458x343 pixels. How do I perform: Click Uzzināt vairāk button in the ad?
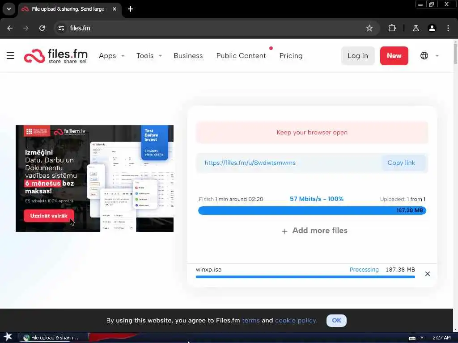pyautogui.click(x=49, y=216)
